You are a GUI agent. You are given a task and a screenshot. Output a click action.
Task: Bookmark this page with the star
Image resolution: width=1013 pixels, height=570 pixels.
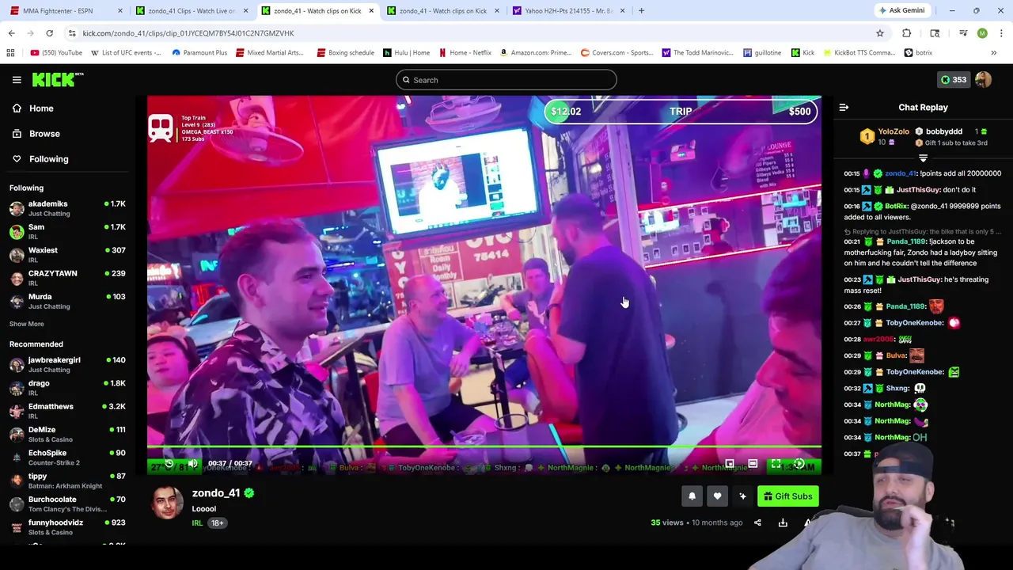coord(879,33)
